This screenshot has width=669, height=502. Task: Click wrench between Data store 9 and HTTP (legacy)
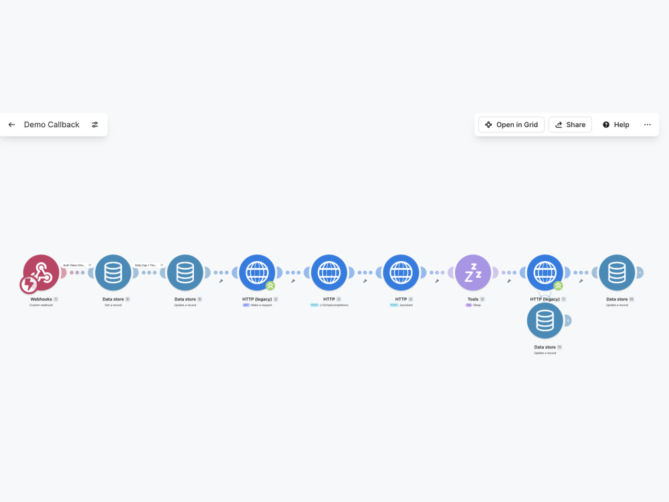click(x=221, y=281)
